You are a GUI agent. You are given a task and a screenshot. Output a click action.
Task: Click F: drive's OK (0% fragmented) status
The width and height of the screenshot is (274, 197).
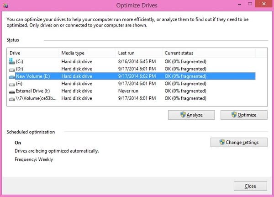click(185, 84)
